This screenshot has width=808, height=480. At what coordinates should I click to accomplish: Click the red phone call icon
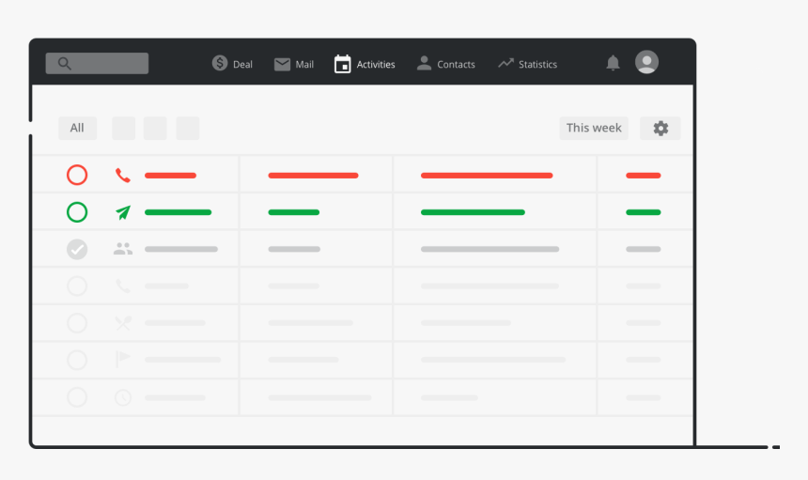point(123,176)
